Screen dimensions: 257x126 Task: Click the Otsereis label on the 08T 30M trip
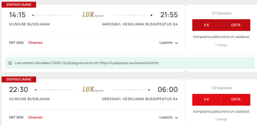pyautogui.click(x=35, y=117)
